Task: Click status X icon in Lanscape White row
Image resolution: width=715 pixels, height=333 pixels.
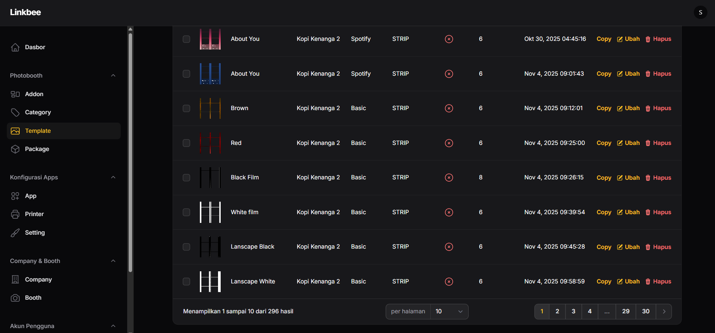Action: pyautogui.click(x=449, y=282)
